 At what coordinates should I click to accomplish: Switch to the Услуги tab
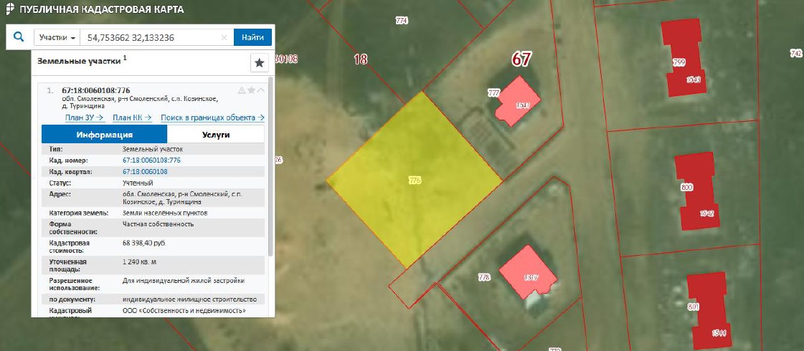pos(215,135)
